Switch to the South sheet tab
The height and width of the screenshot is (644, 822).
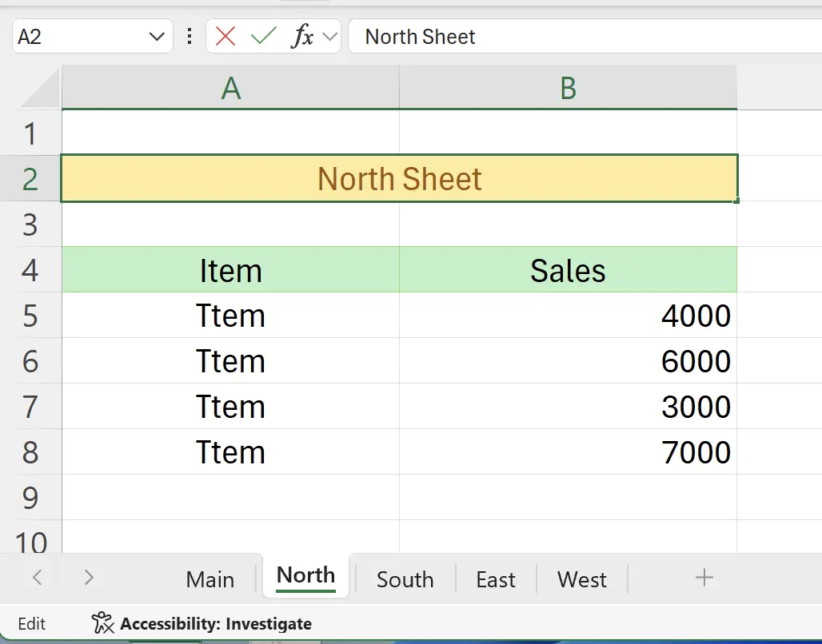(x=405, y=579)
